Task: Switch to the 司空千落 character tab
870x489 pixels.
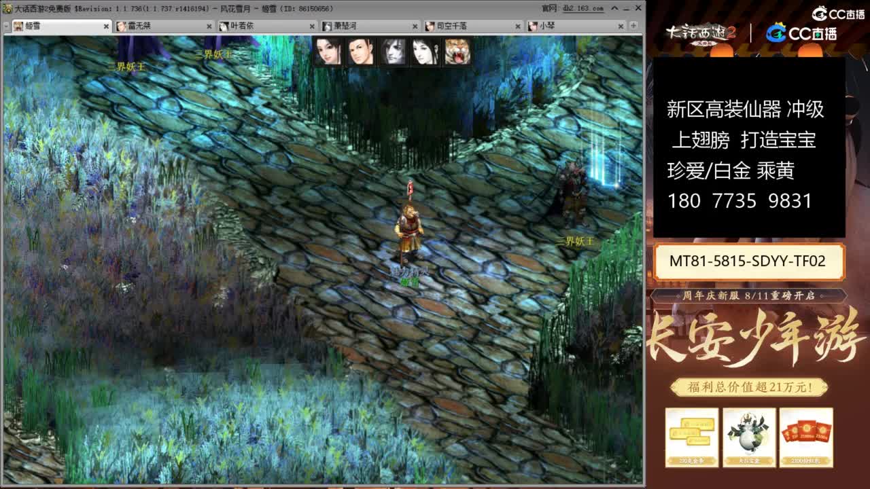Action: 472,26
